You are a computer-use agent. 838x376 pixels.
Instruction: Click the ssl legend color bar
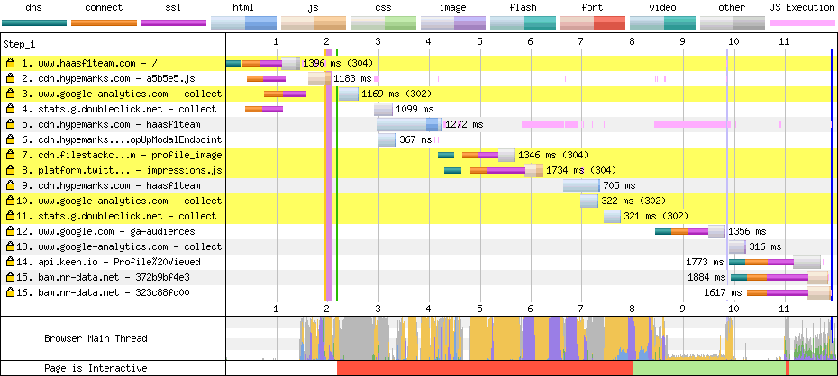174,22
